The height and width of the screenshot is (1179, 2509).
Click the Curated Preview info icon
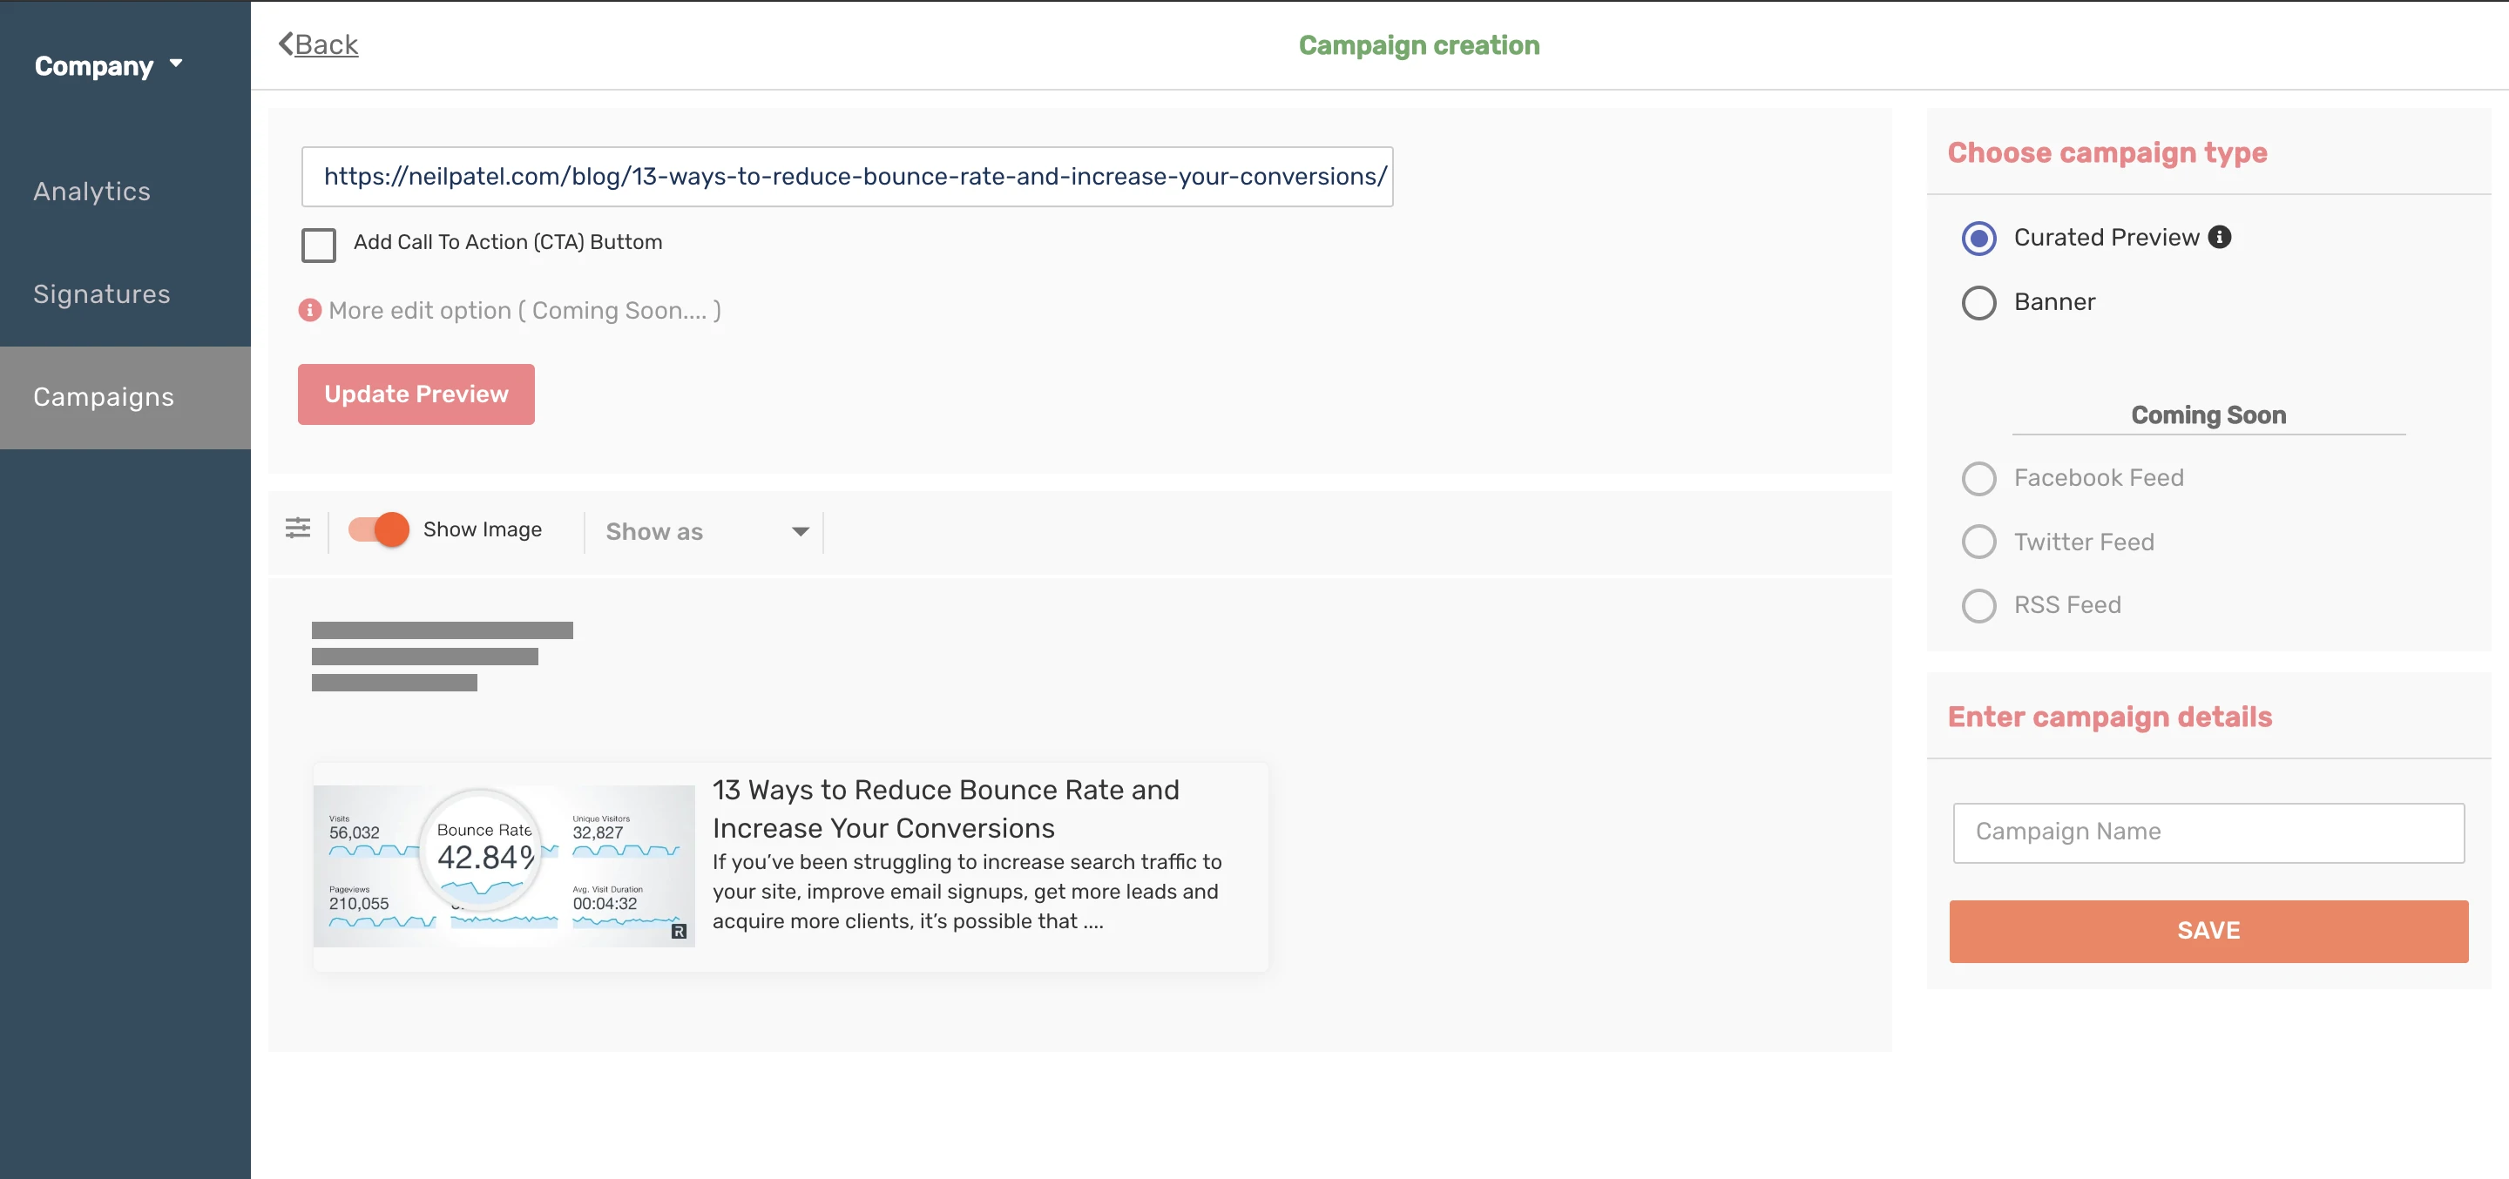2220,238
